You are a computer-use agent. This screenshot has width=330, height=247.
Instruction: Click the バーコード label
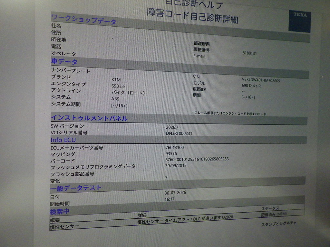pos(63,161)
